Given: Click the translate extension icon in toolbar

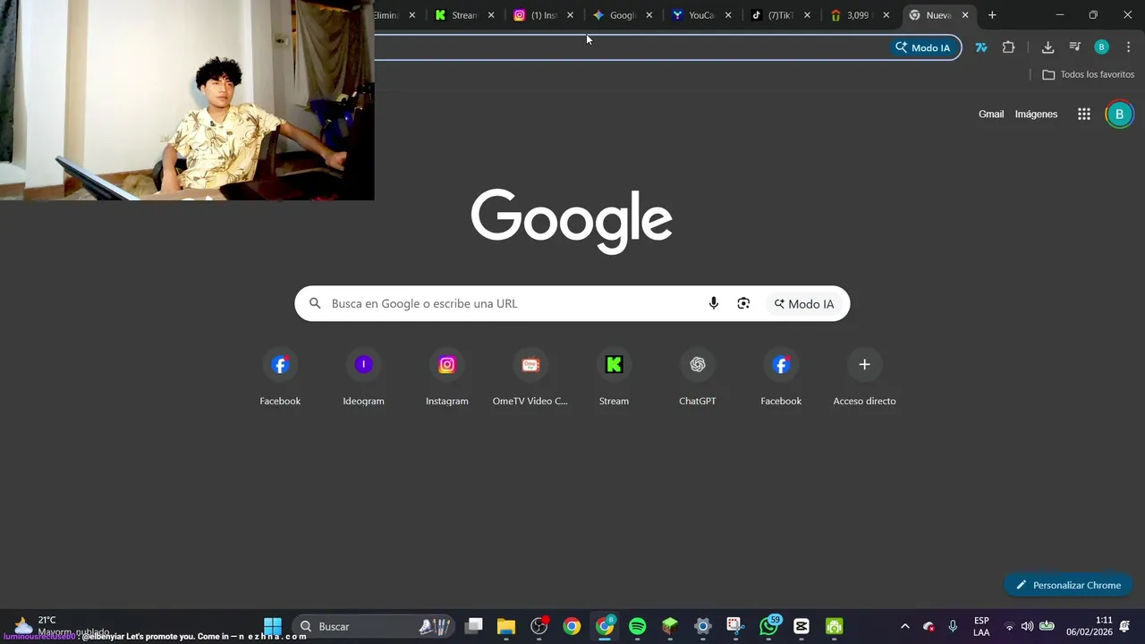Looking at the screenshot, I should pos(981,47).
